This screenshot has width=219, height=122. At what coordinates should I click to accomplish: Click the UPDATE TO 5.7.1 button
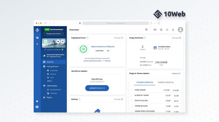[97, 88]
